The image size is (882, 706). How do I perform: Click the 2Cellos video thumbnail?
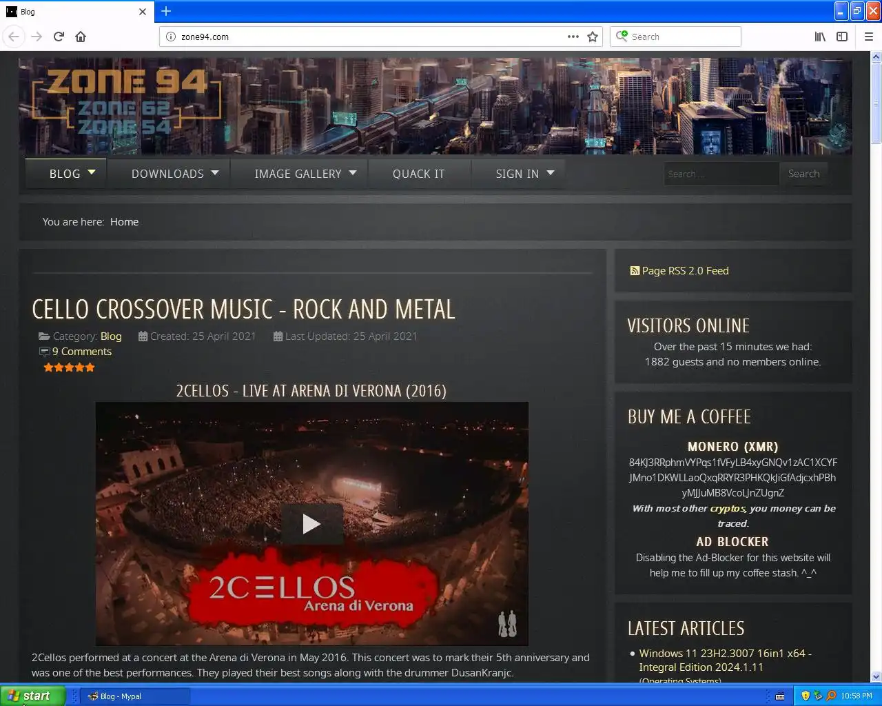click(x=311, y=524)
